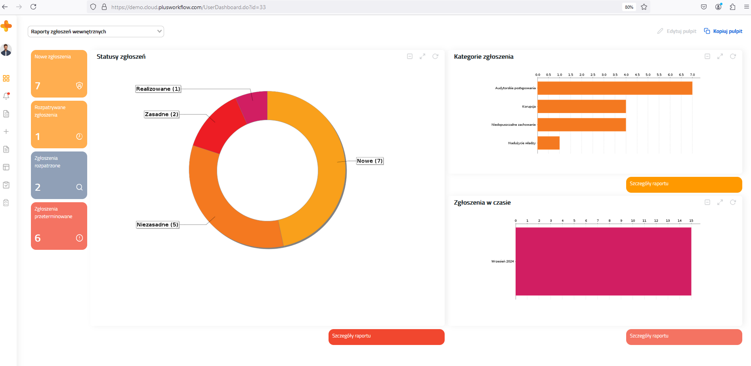The image size is (751, 366).
Task: Open the browser hamburger menu
Action: point(746,7)
